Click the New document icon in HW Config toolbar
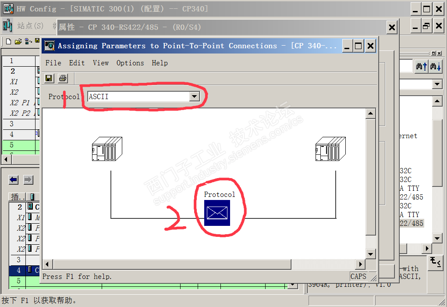 tap(9, 42)
